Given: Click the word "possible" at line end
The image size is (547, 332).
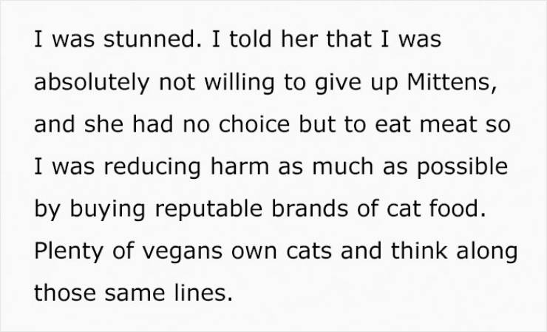Looking at the screenshot, I should click(463, 169).
